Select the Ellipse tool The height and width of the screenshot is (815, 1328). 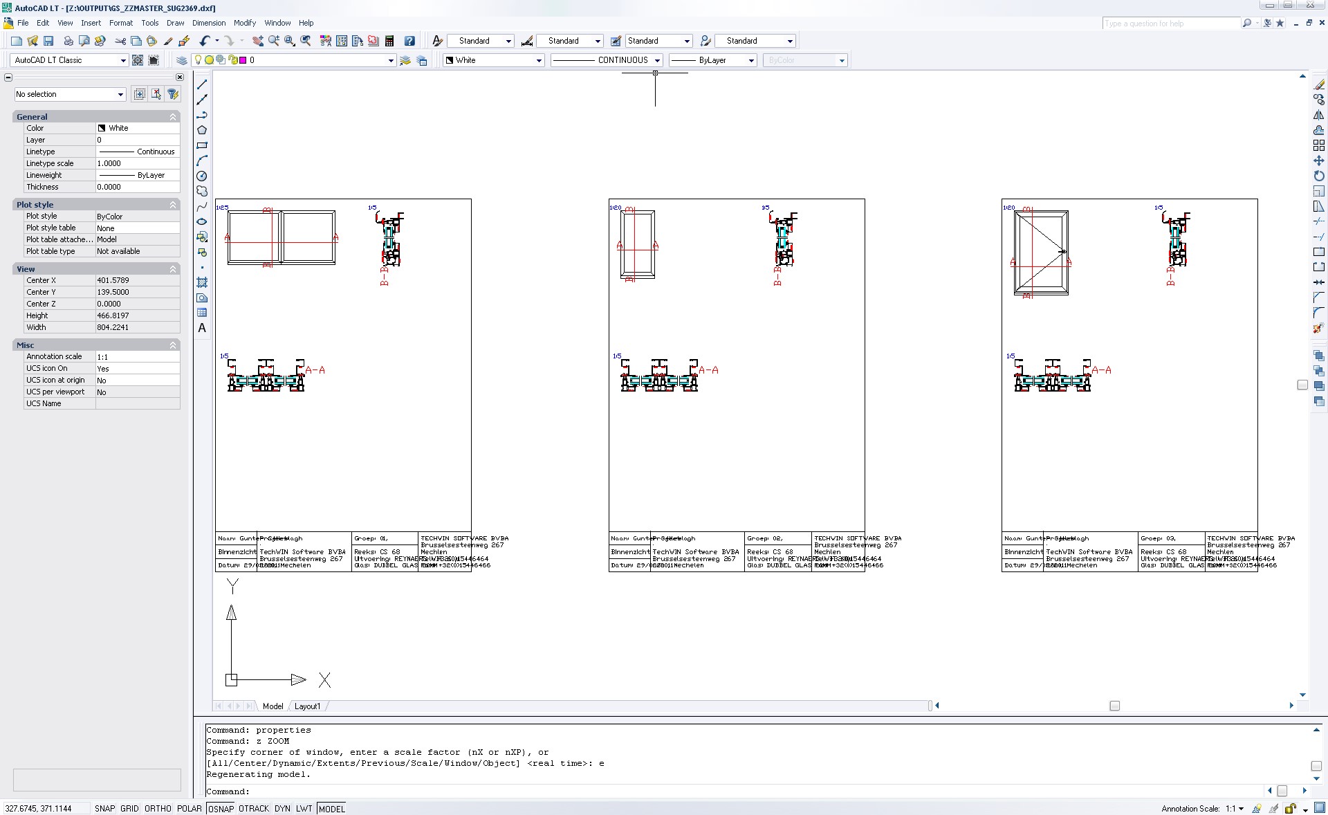(202, 221)
